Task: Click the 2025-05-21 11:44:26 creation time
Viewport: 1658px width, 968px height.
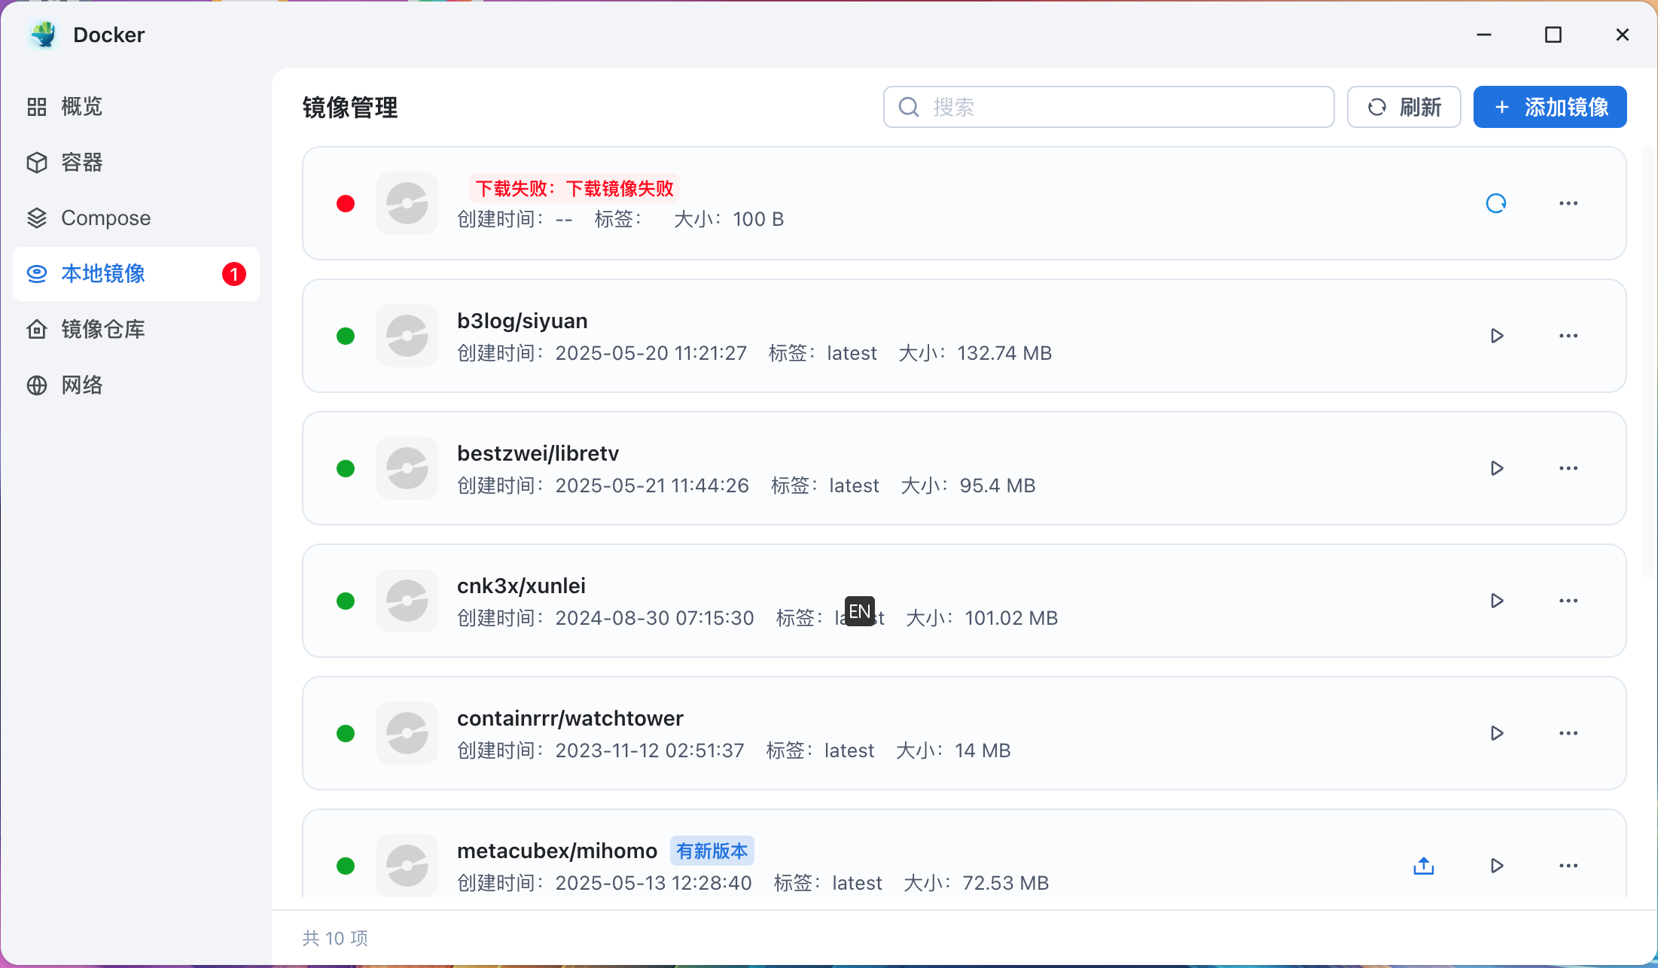Action: (x=652, y=486)
